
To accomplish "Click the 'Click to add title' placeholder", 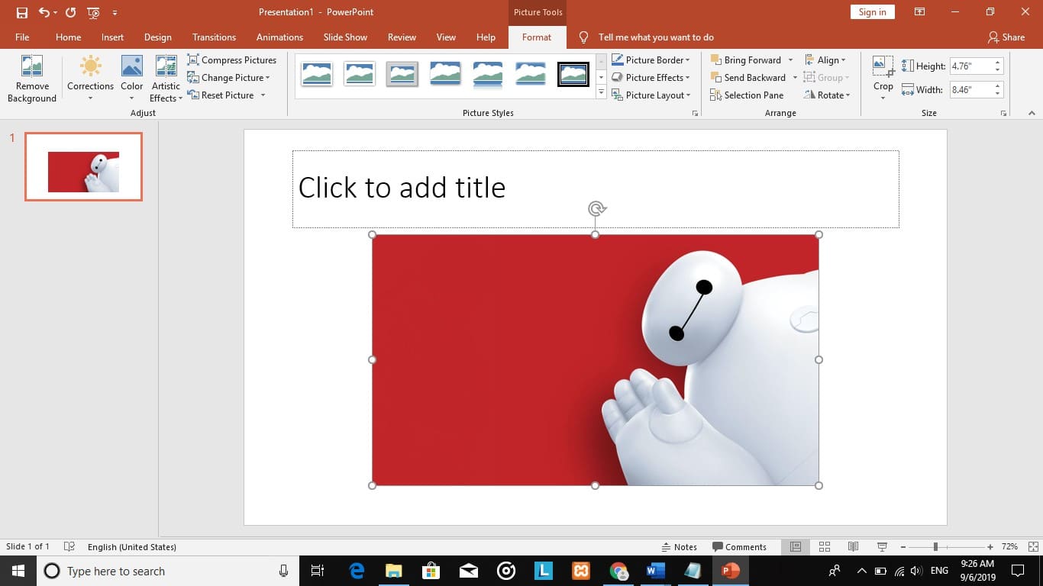I will 596,188.
